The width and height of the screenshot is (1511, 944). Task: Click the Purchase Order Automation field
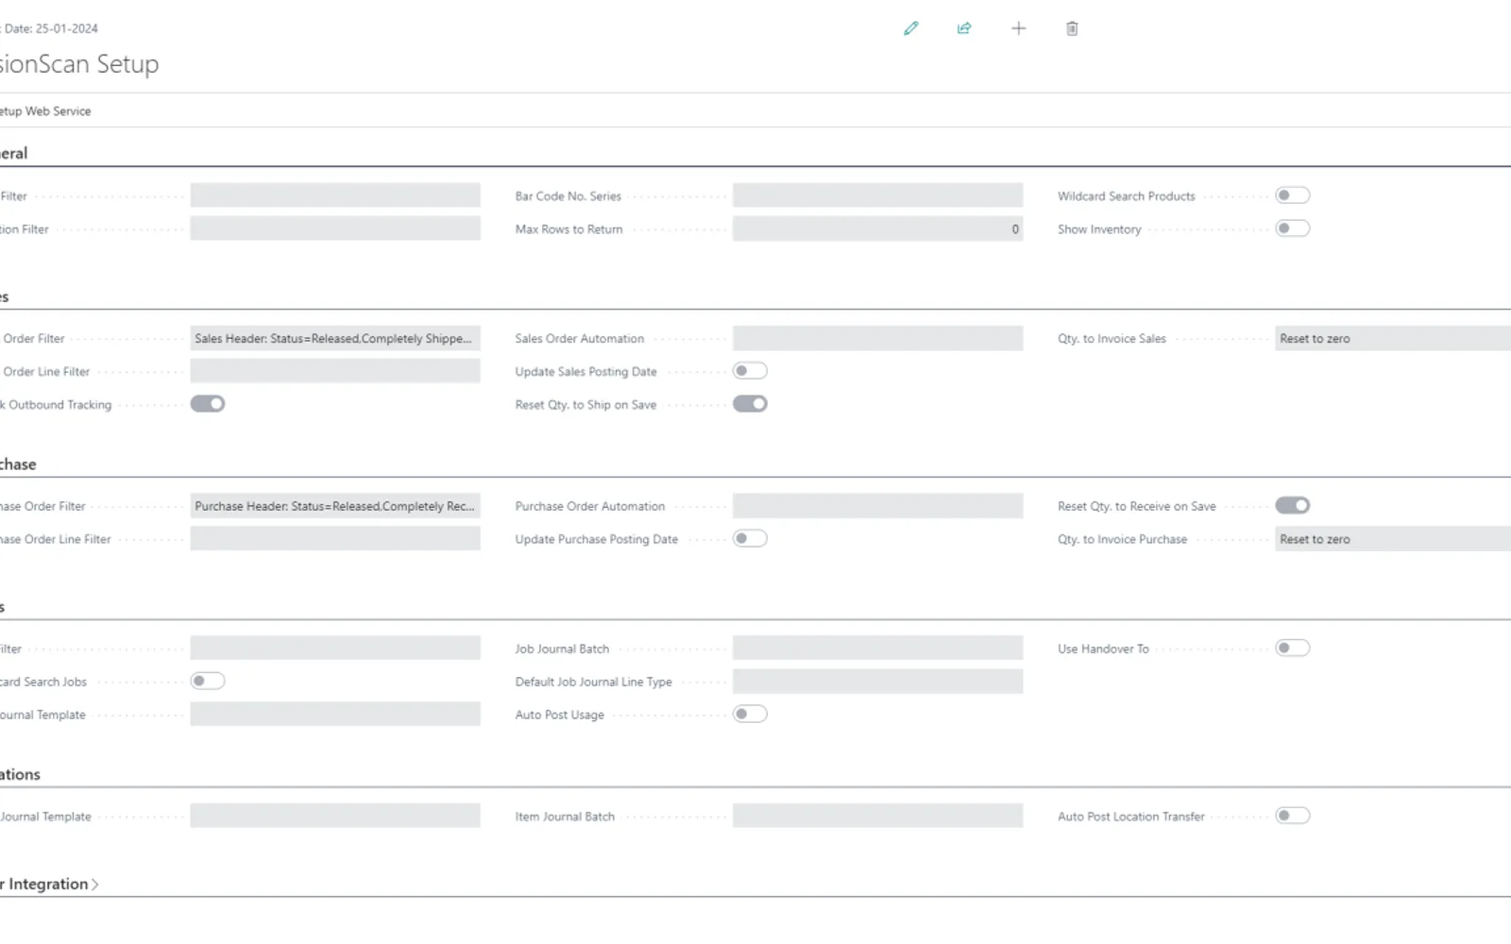(x=877, y=506)
